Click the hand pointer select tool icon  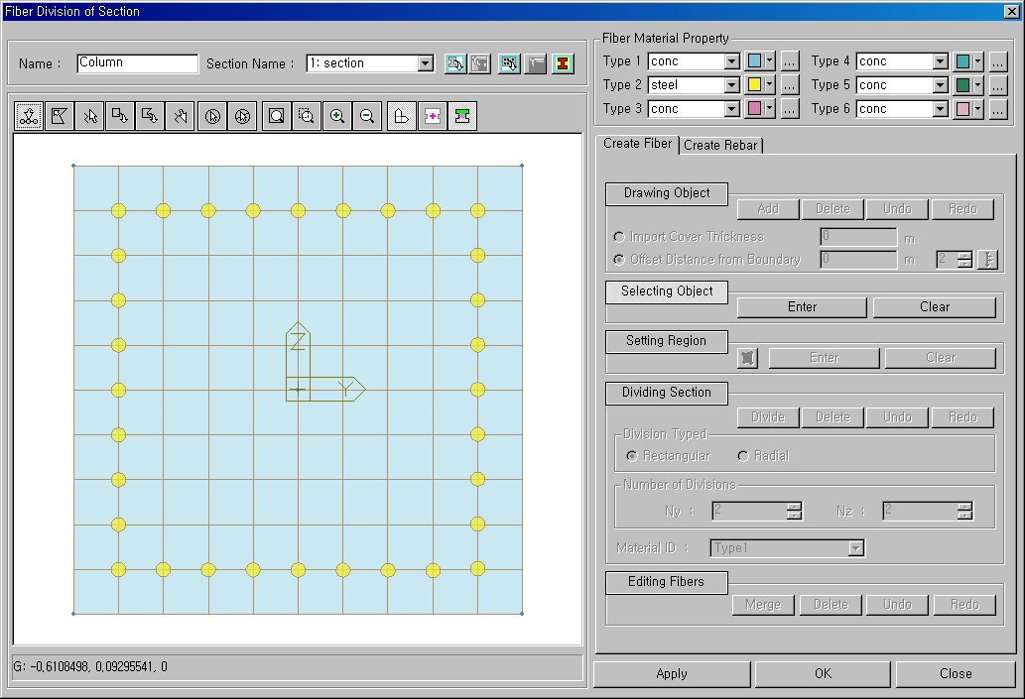click(182, 117)
